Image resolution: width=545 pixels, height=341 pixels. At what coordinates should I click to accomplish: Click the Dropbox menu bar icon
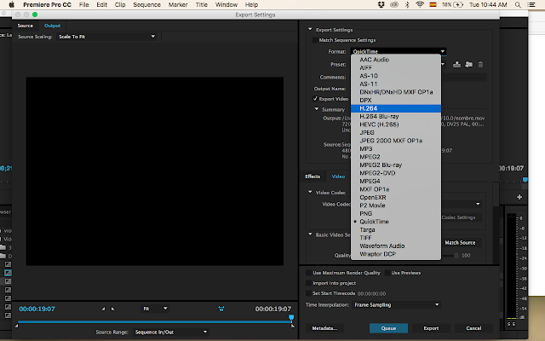tap(381, 4)
